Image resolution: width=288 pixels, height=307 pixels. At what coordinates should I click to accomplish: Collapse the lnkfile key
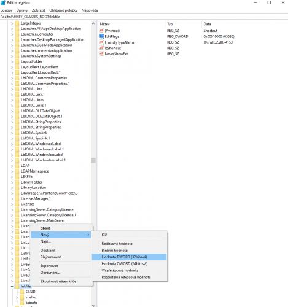(x=12, y=286)
